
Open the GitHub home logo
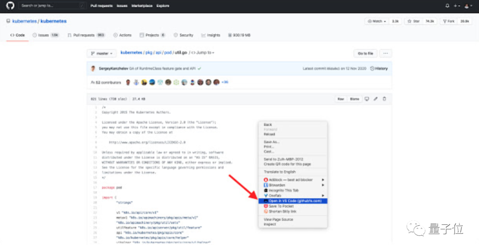pyautogui.click(x=10, y=5)
